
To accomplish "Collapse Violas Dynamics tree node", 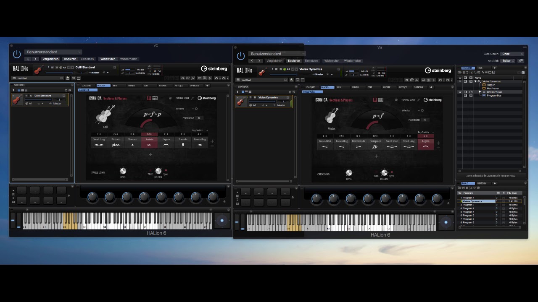I will tap(476, 81).
